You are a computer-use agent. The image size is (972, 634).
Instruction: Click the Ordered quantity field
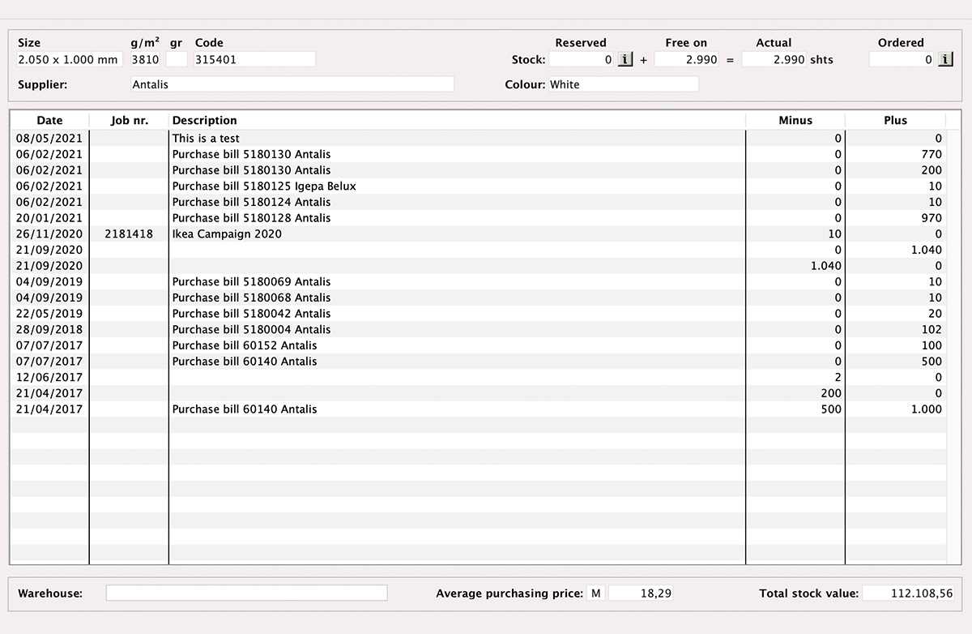click(x=902, y=59)
